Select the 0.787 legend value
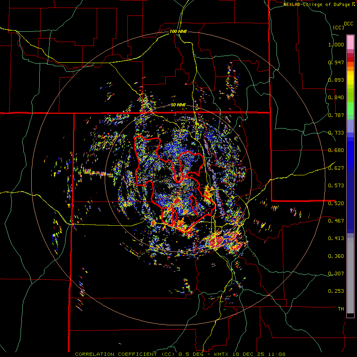This screenshot has width=357, height=357. (x=336, y=115)
